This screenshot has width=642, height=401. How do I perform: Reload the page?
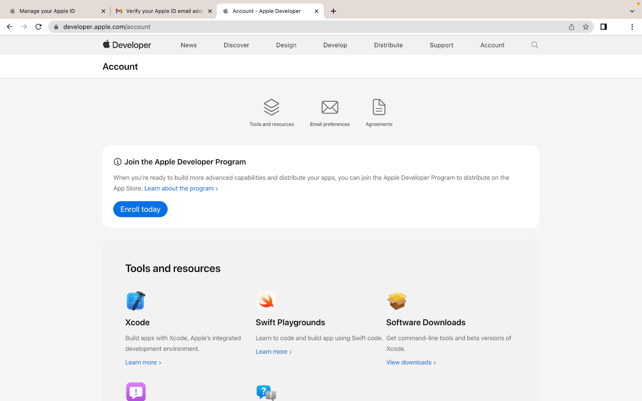coord(39,27)
